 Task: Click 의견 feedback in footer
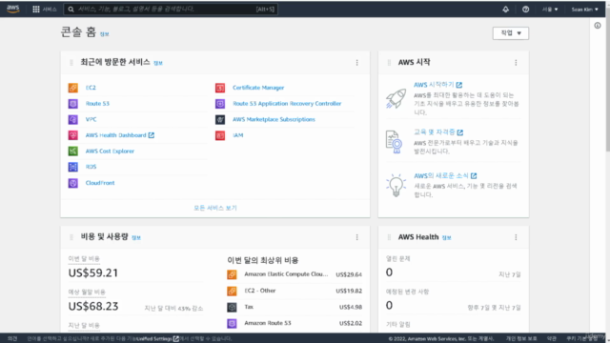point(12,339)
